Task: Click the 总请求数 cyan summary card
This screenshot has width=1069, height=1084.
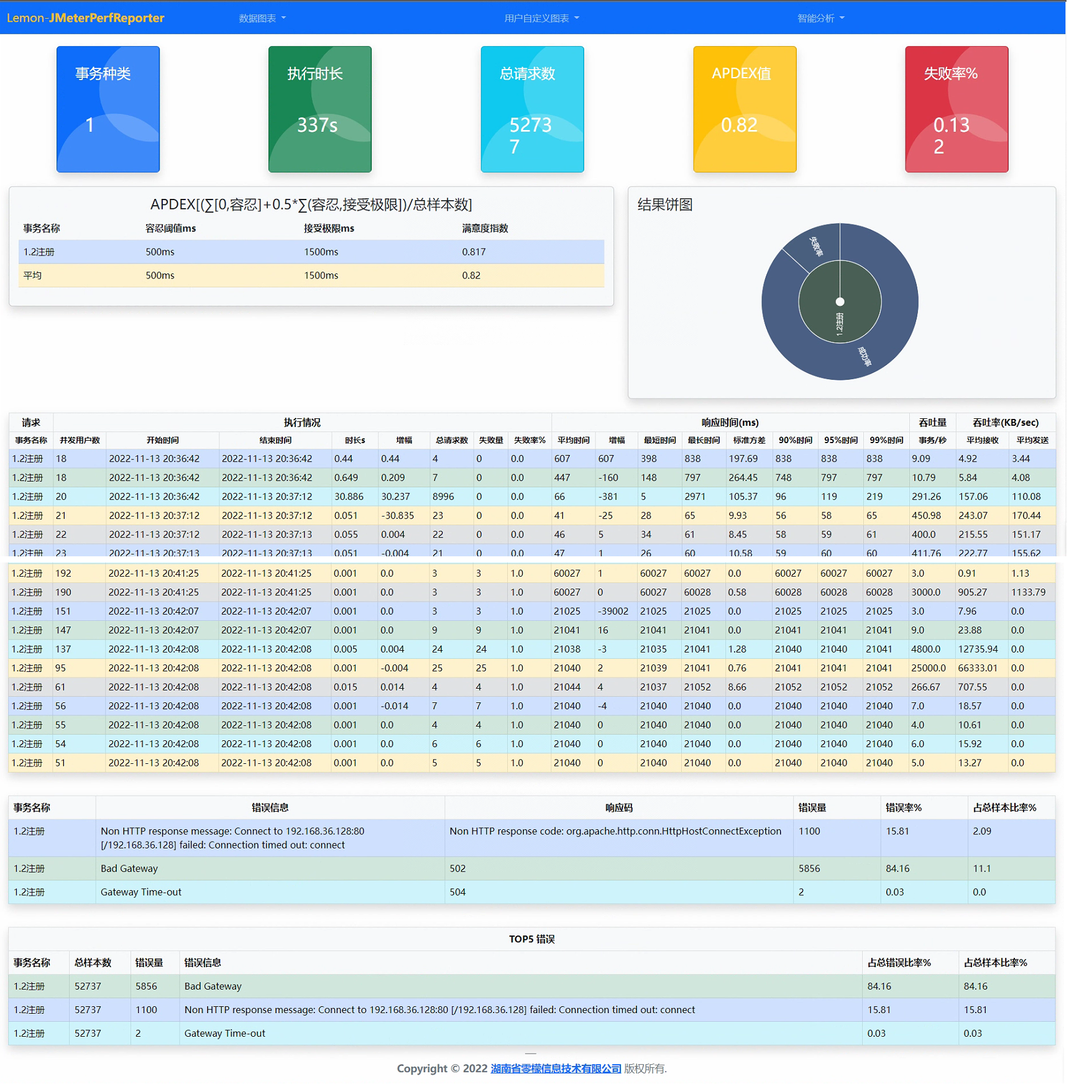Action: [533, 109]
